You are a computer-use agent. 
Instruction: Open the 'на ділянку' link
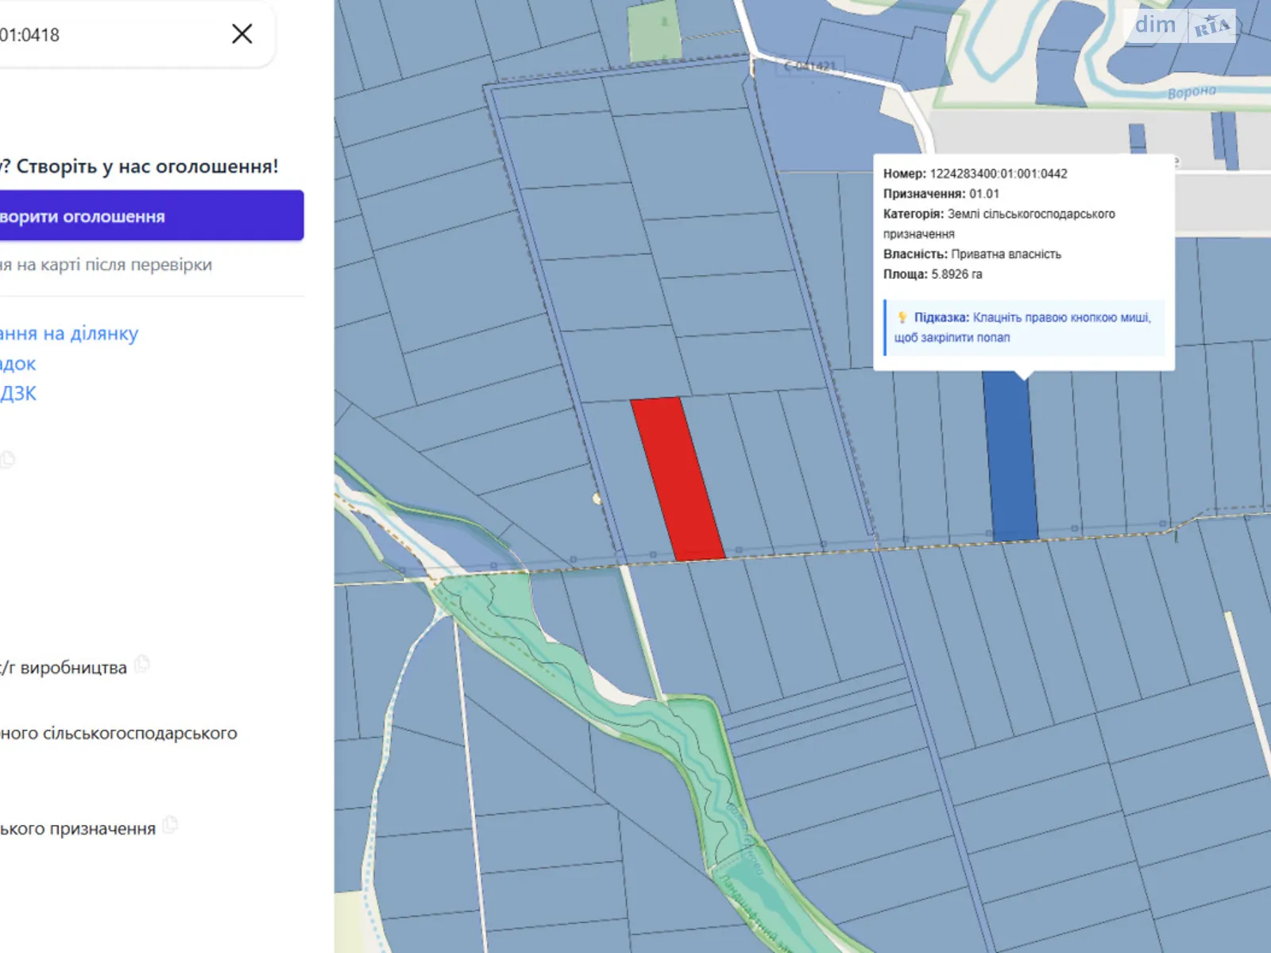[x=69, y=334]
